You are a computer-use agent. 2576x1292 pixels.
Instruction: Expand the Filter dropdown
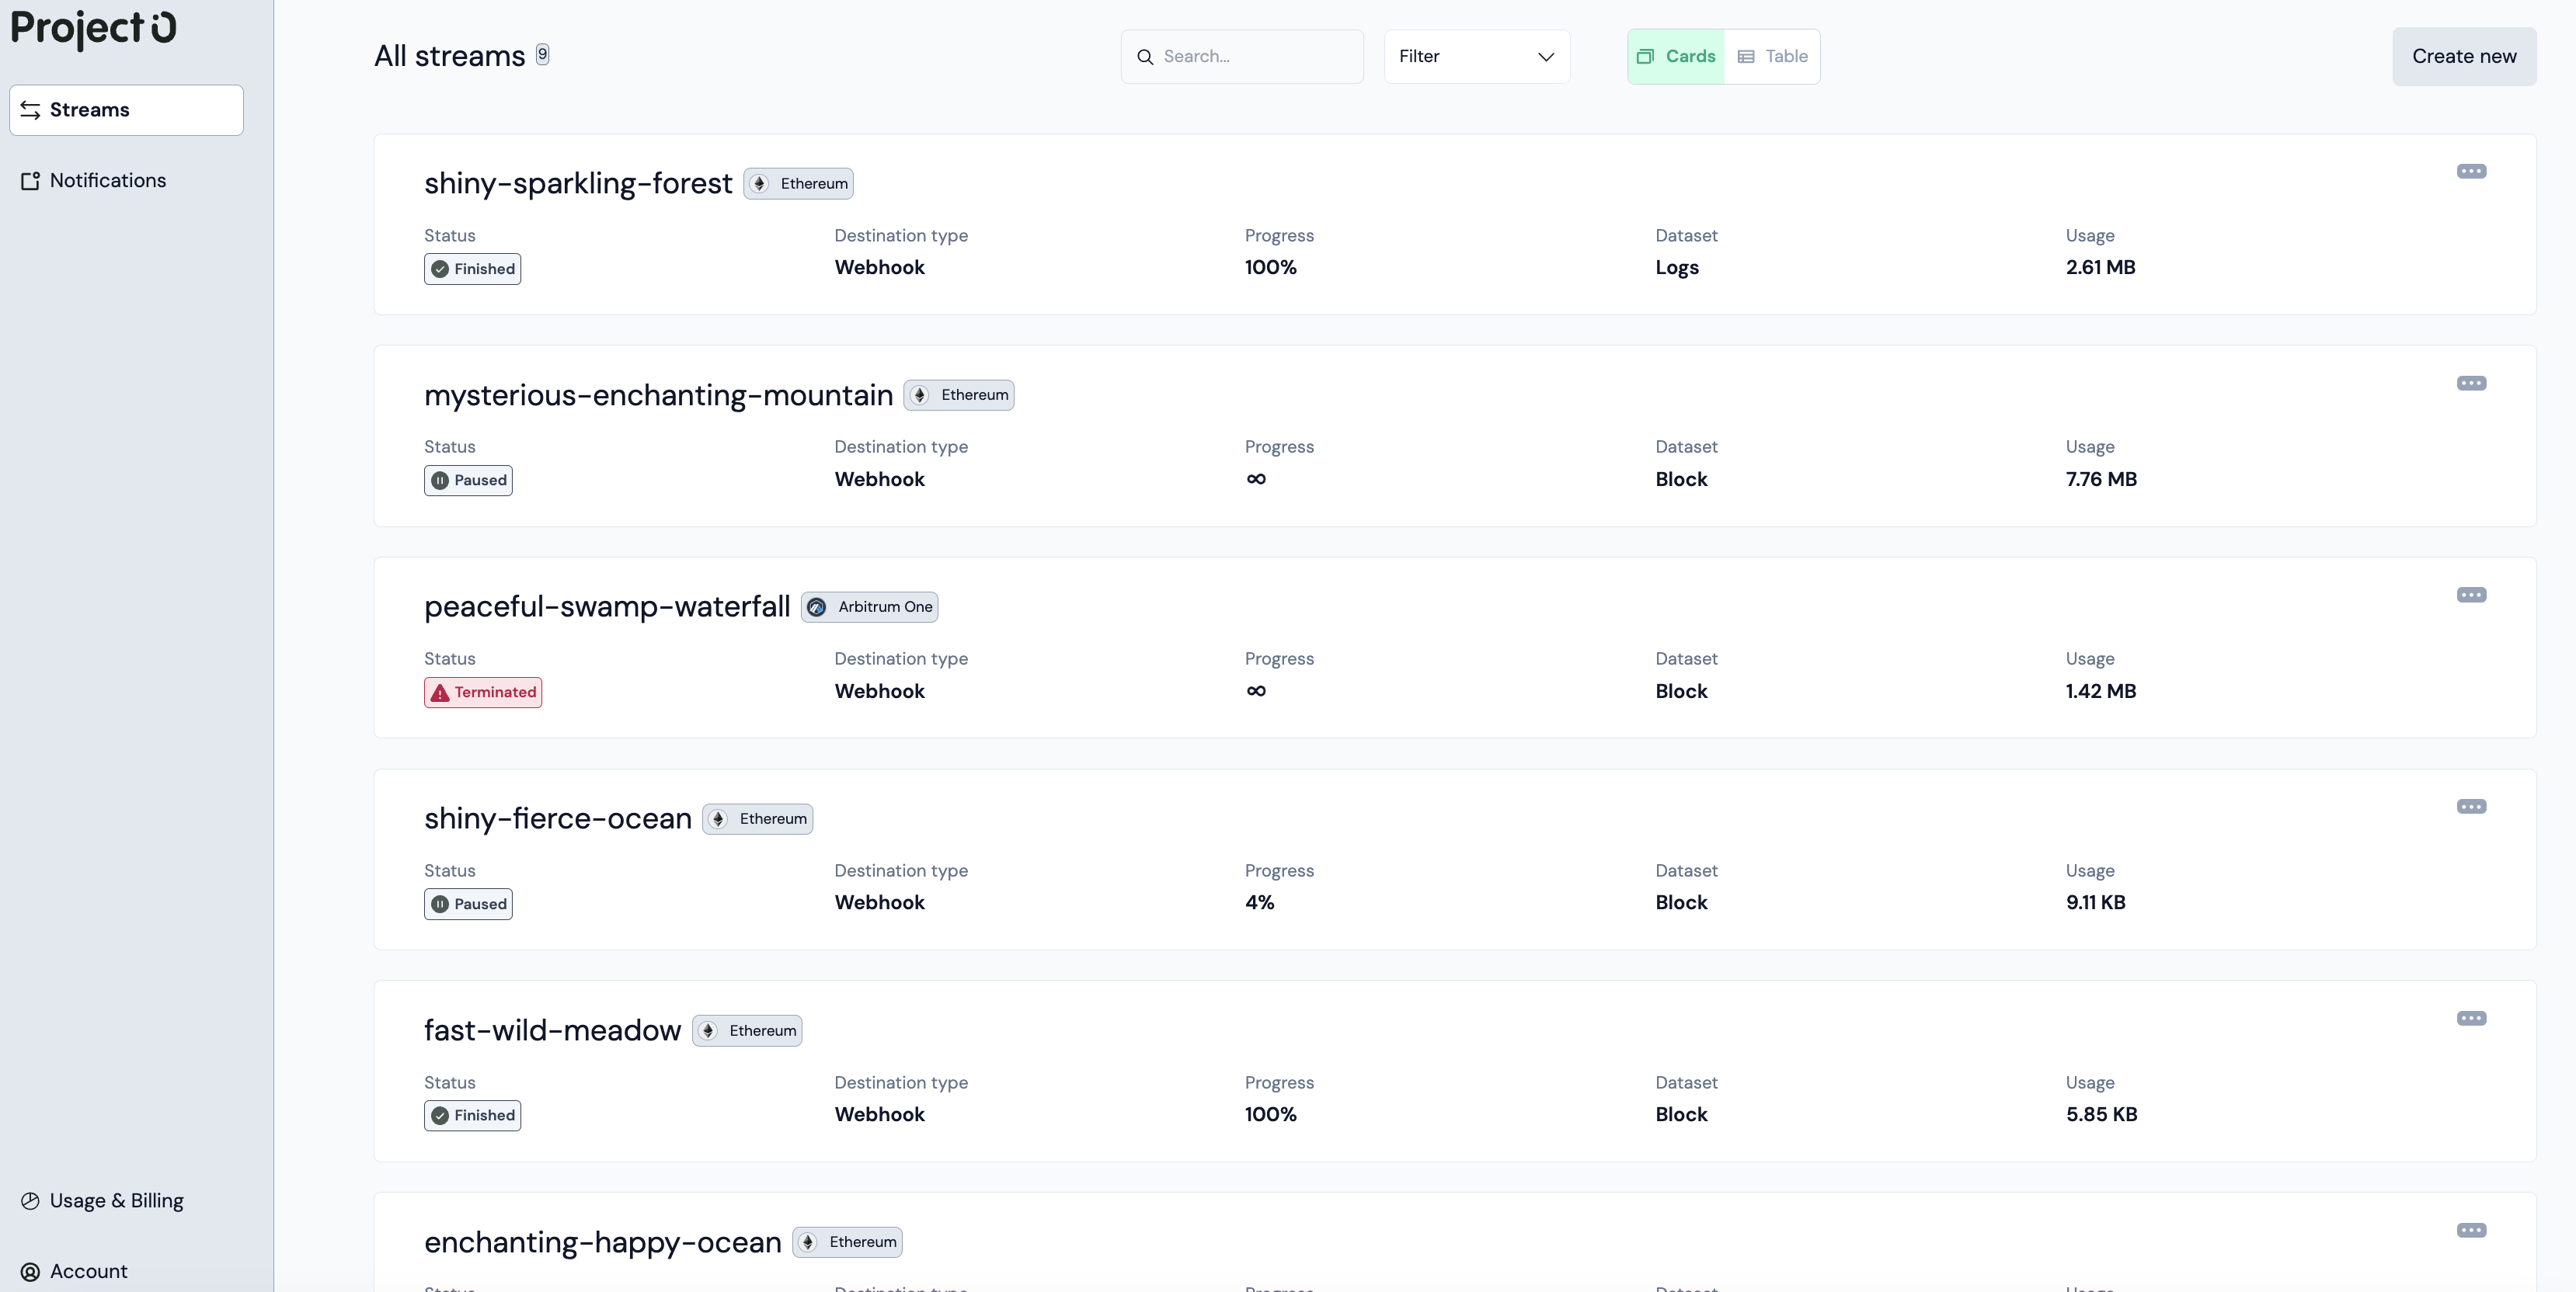pos(1477,56)
